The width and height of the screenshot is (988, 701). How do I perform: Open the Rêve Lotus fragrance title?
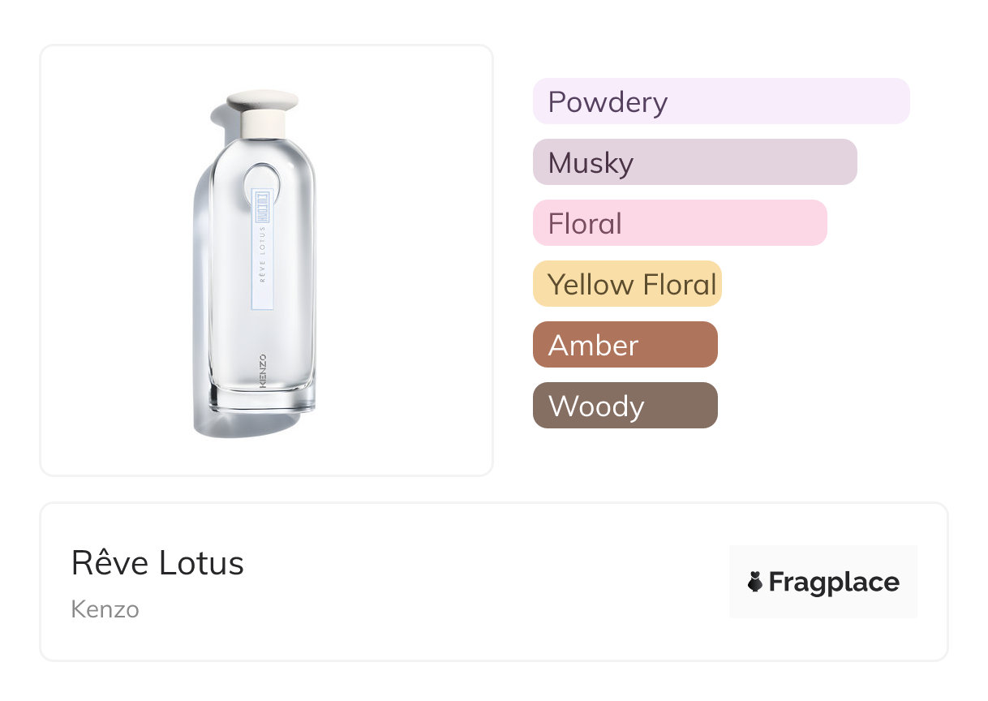157,563
